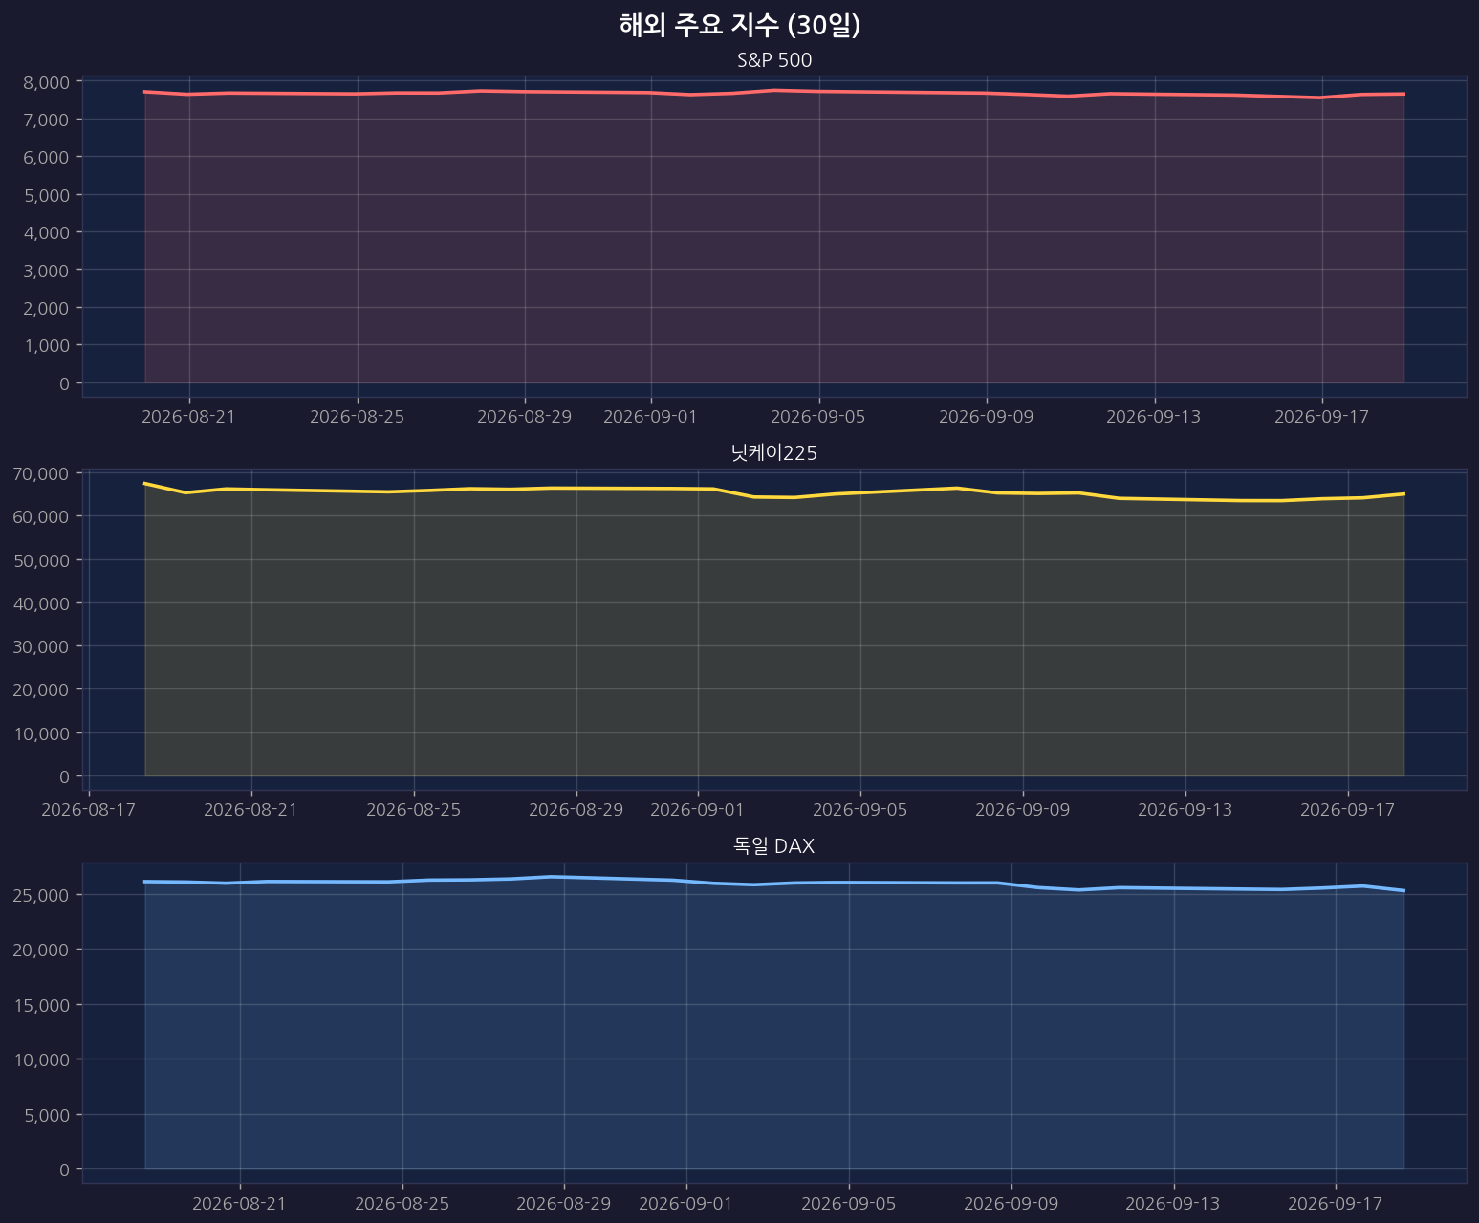The width and height of the screenshot is (1479, 1223).
Task: Click the main title 해외 주요 지수 (30일)
Action: pos(740,26)
